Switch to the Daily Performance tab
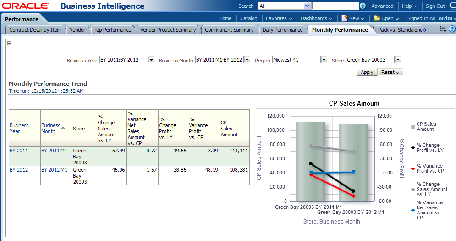 282,30
